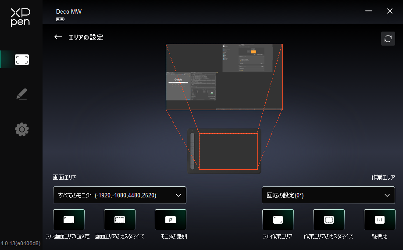Open the work area settings sidebar icon

tap(21, 60)
